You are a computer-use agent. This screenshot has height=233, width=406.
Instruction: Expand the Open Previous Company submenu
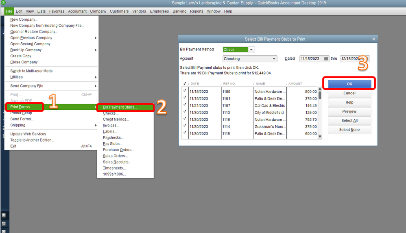click(x=96, y=38)
